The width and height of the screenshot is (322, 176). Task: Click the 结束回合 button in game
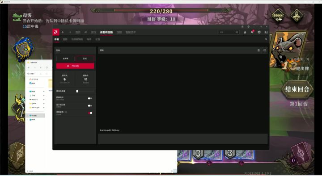(x=297, y=89)
